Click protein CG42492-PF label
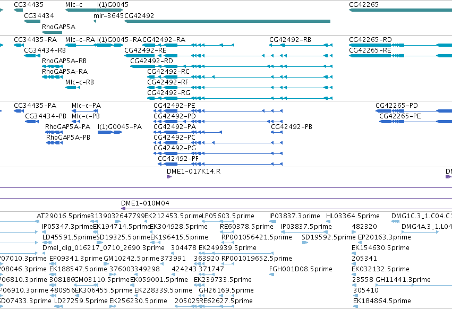Image resolution: width=452 pixels, height=309 pixels. 178,159
